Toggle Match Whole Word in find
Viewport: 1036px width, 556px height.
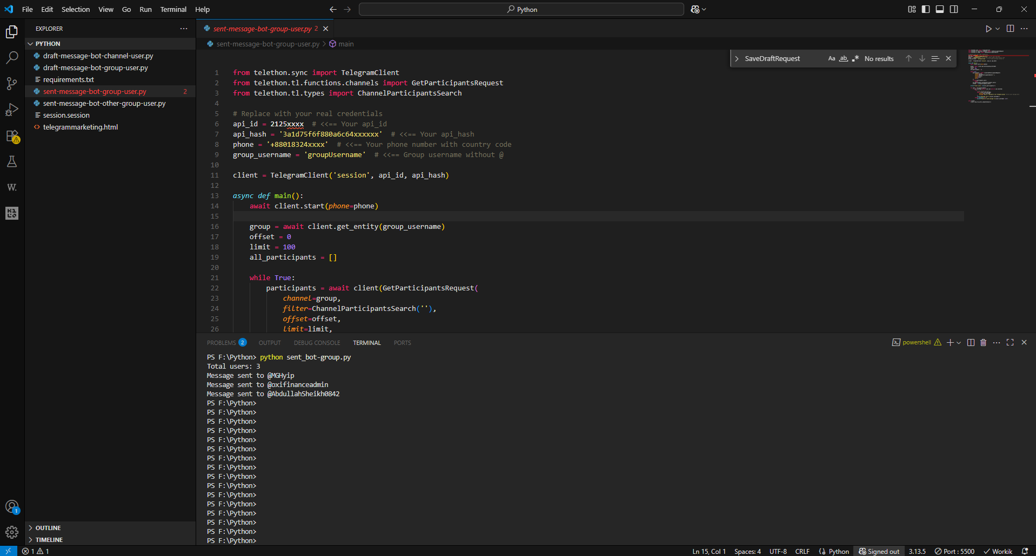(x=843, y=58)
